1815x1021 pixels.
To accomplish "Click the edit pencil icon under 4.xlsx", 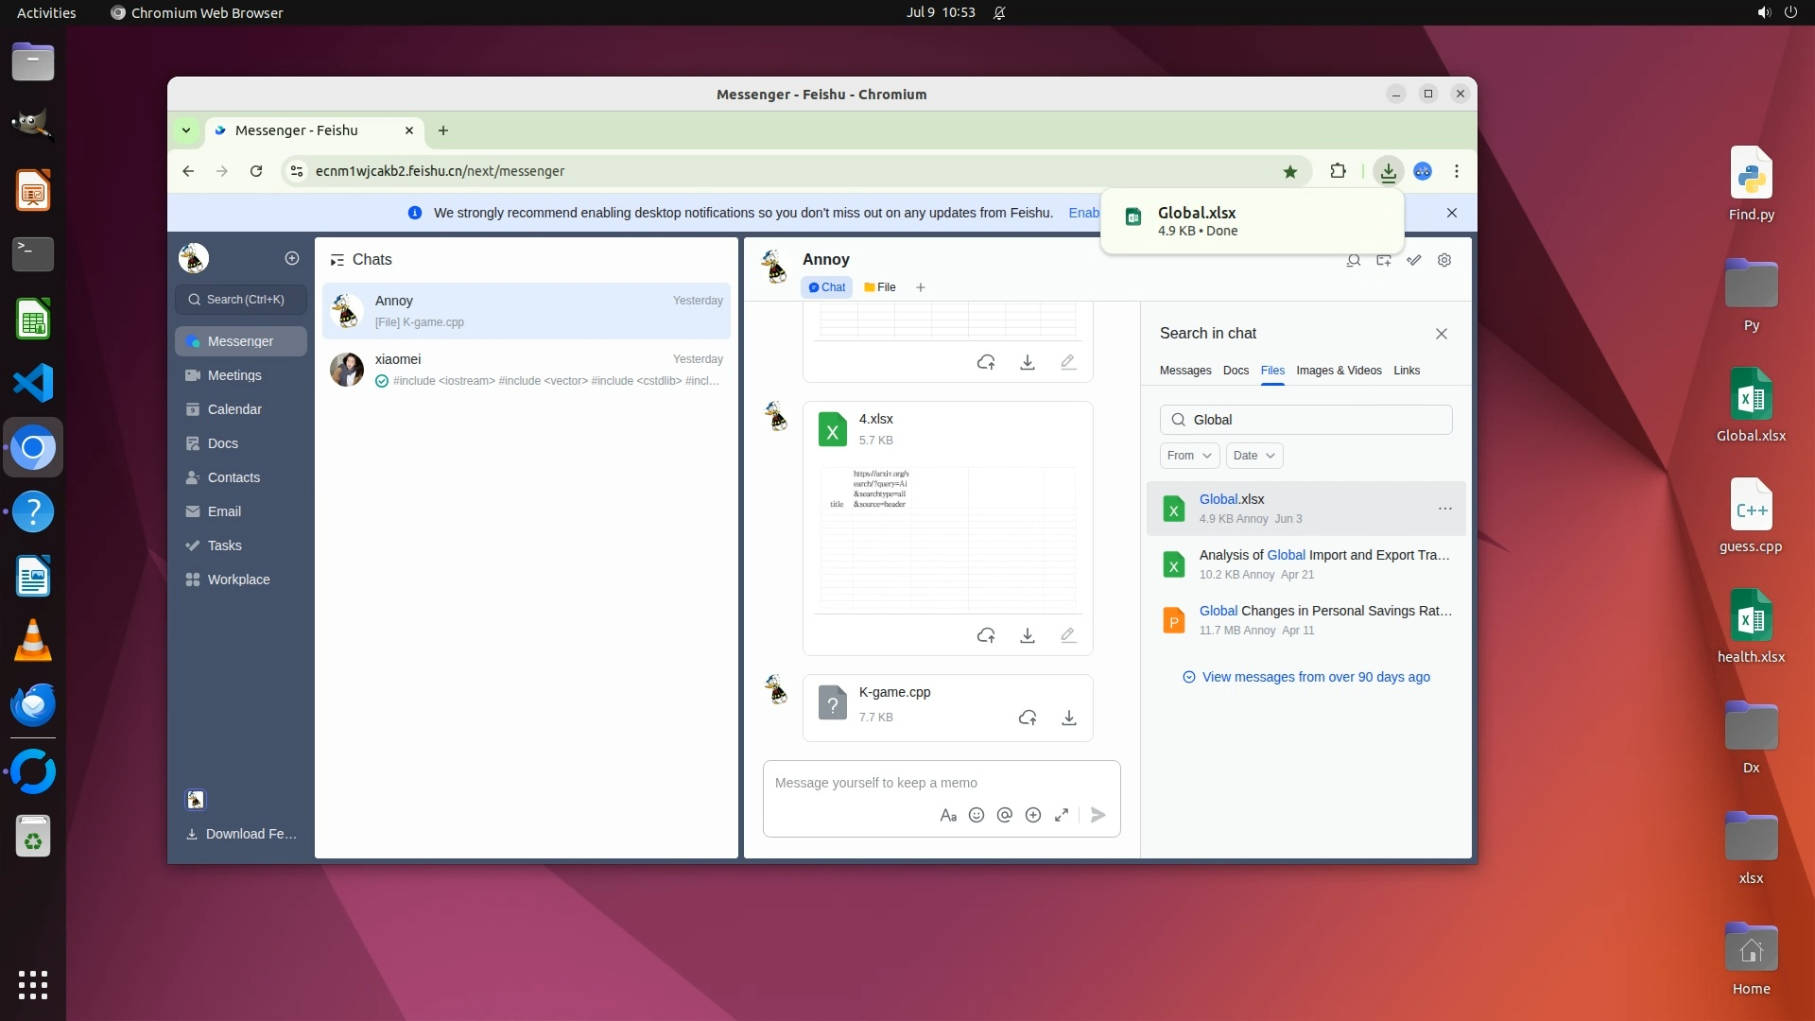I will [x=1068, y=635].
